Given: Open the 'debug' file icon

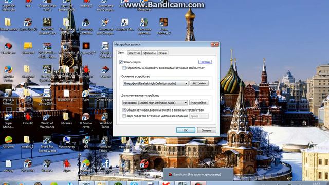Looking at the screenshot, I should point(8,166).
